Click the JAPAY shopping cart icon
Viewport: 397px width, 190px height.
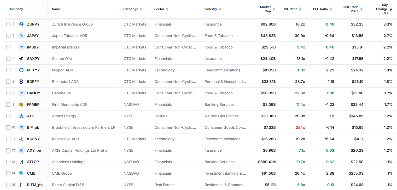point(21,36)
